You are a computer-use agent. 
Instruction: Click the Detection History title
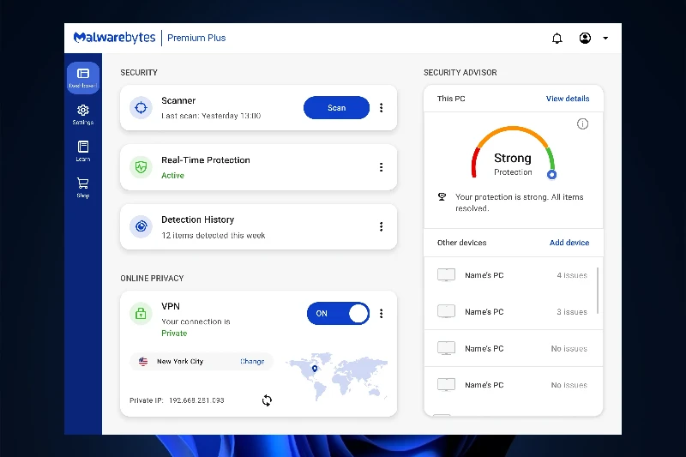[x=198, y=219]
